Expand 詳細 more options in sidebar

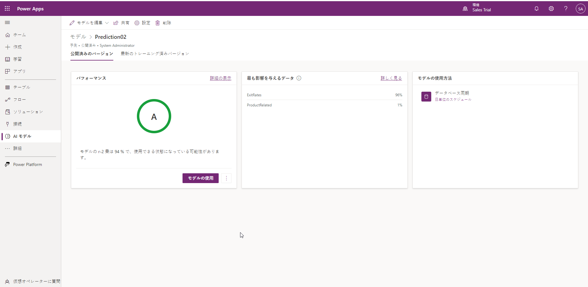coord(31,149)
